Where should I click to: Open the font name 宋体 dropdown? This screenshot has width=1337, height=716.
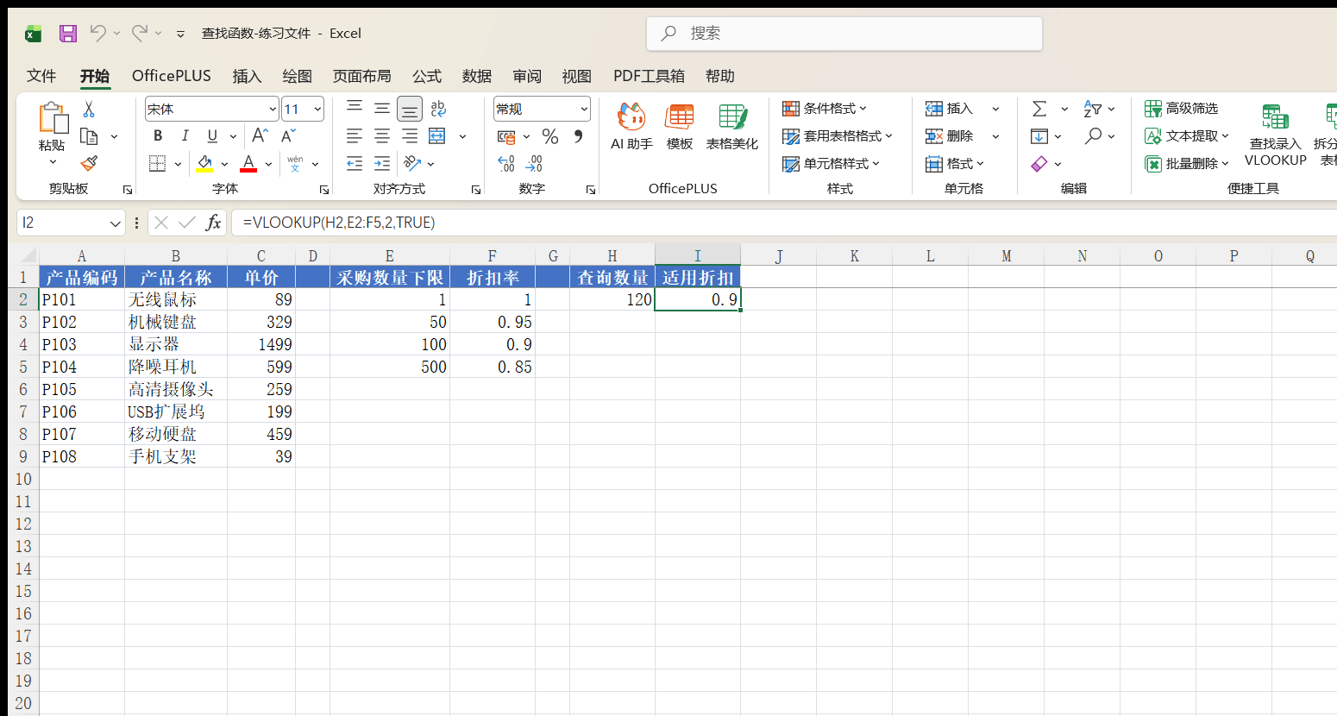(273, 109)
